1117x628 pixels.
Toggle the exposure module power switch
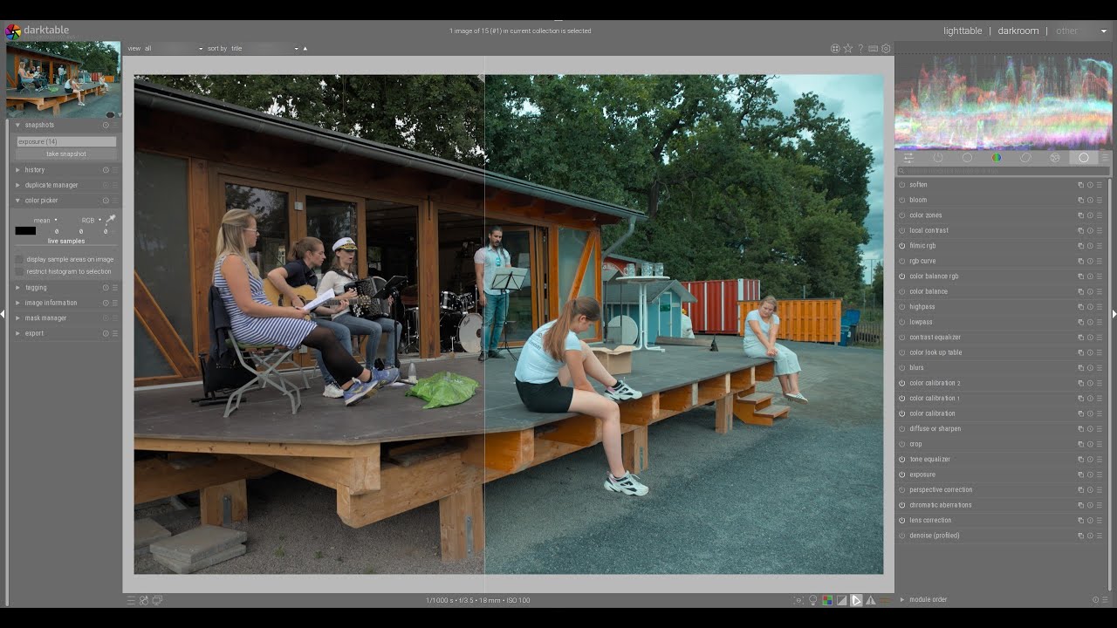(x=902, y=474)
